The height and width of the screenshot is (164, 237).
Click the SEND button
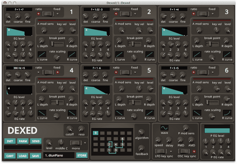click(36, 141)
